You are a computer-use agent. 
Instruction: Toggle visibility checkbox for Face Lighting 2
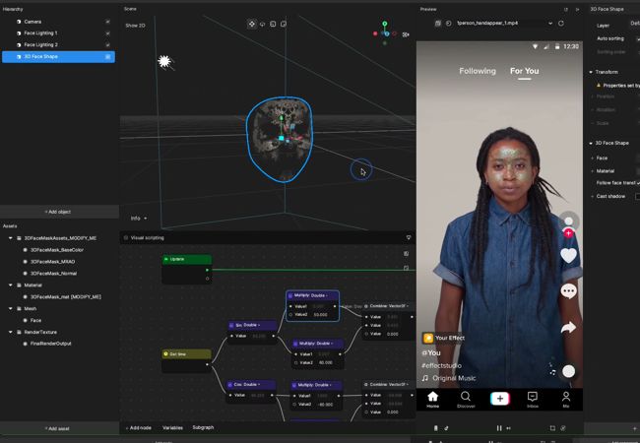pos(107,45)
